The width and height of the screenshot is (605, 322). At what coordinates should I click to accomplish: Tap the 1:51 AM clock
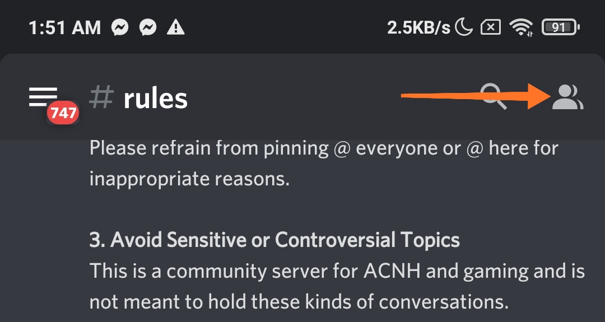pyautogui.click(x=64, y=27)
